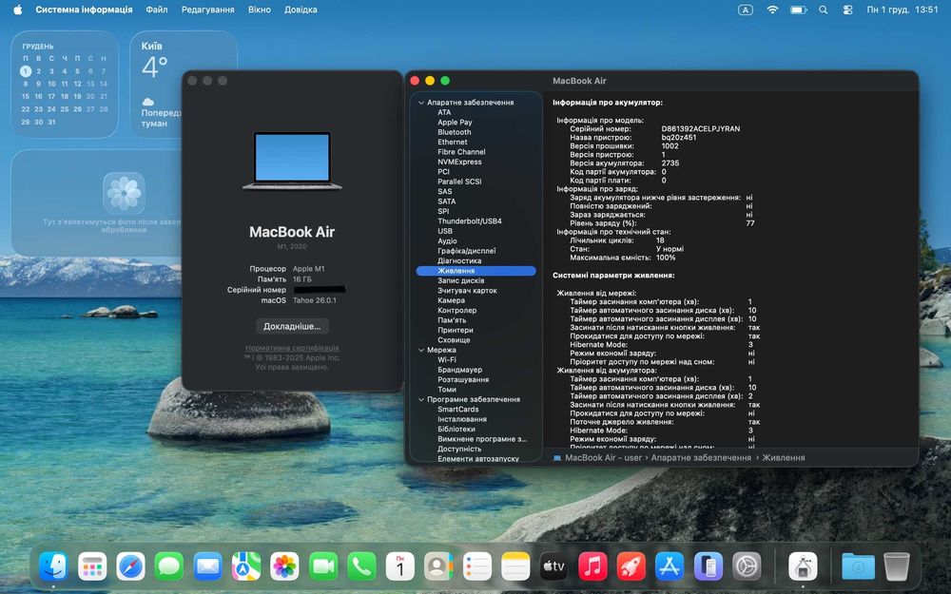The width and height of the screenshot is (951, 594).
Task: Click the keyboard input source indicator
Action: click(746, 10)
